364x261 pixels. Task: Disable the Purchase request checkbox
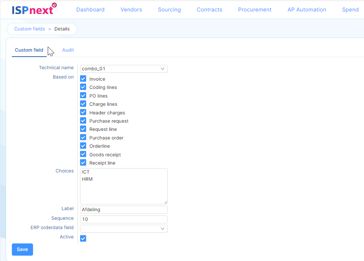click(x=83, y=121)
